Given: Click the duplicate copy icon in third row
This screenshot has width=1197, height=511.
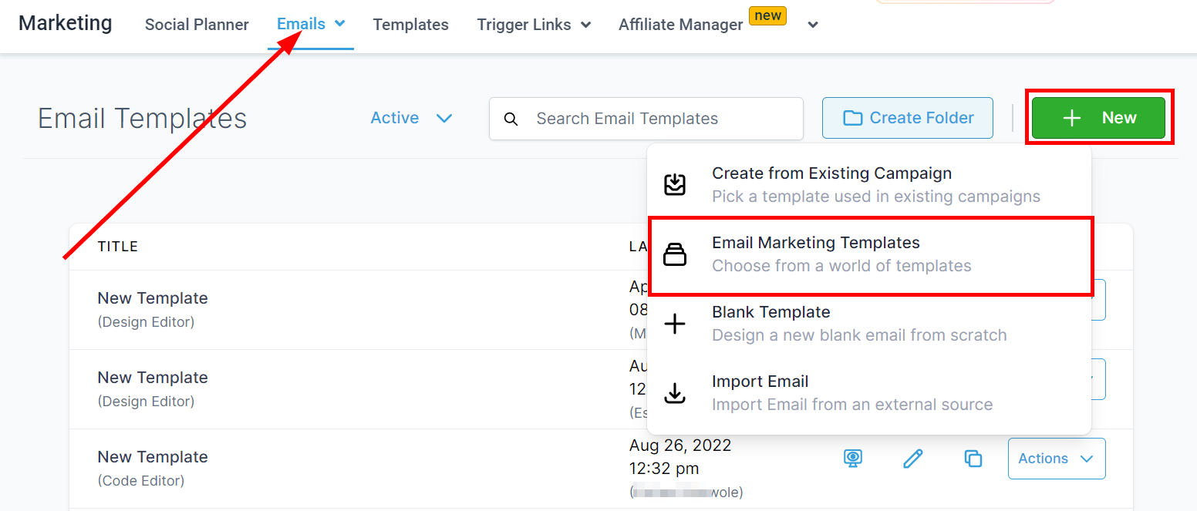Looking at the screenshot, I should (x=973, y=459).
